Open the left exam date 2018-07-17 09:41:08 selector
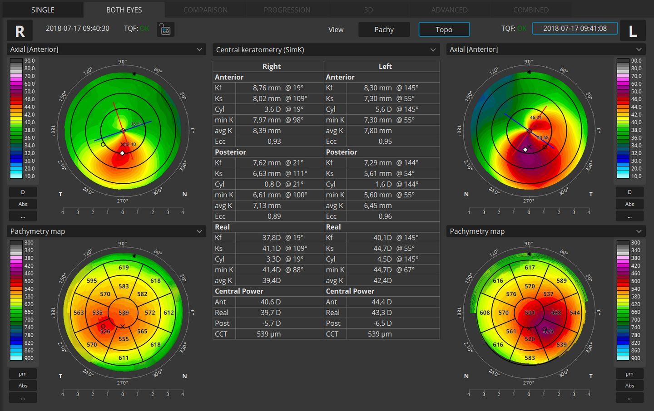This screenshot has height=411, width=654. pos(575,28)
